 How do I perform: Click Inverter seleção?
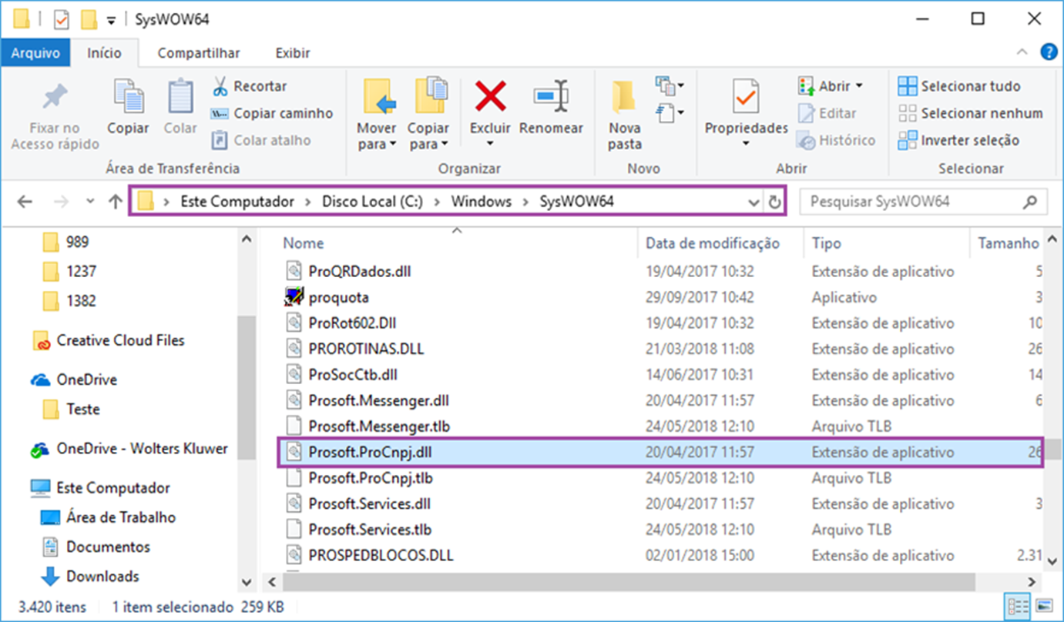958,140
